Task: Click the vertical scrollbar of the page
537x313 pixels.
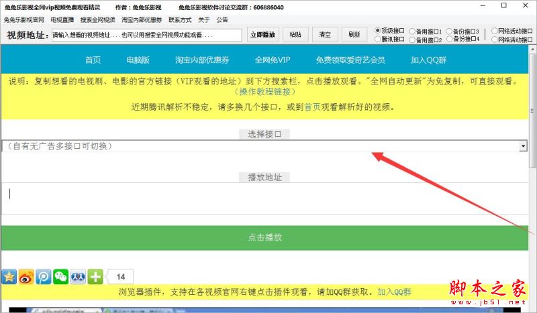Action: (532, 109)
